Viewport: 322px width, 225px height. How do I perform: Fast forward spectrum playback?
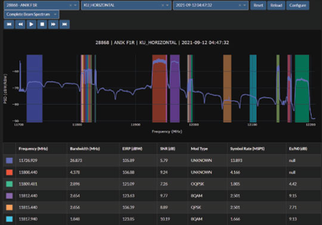pyautogui.click(x=53, y=24)
